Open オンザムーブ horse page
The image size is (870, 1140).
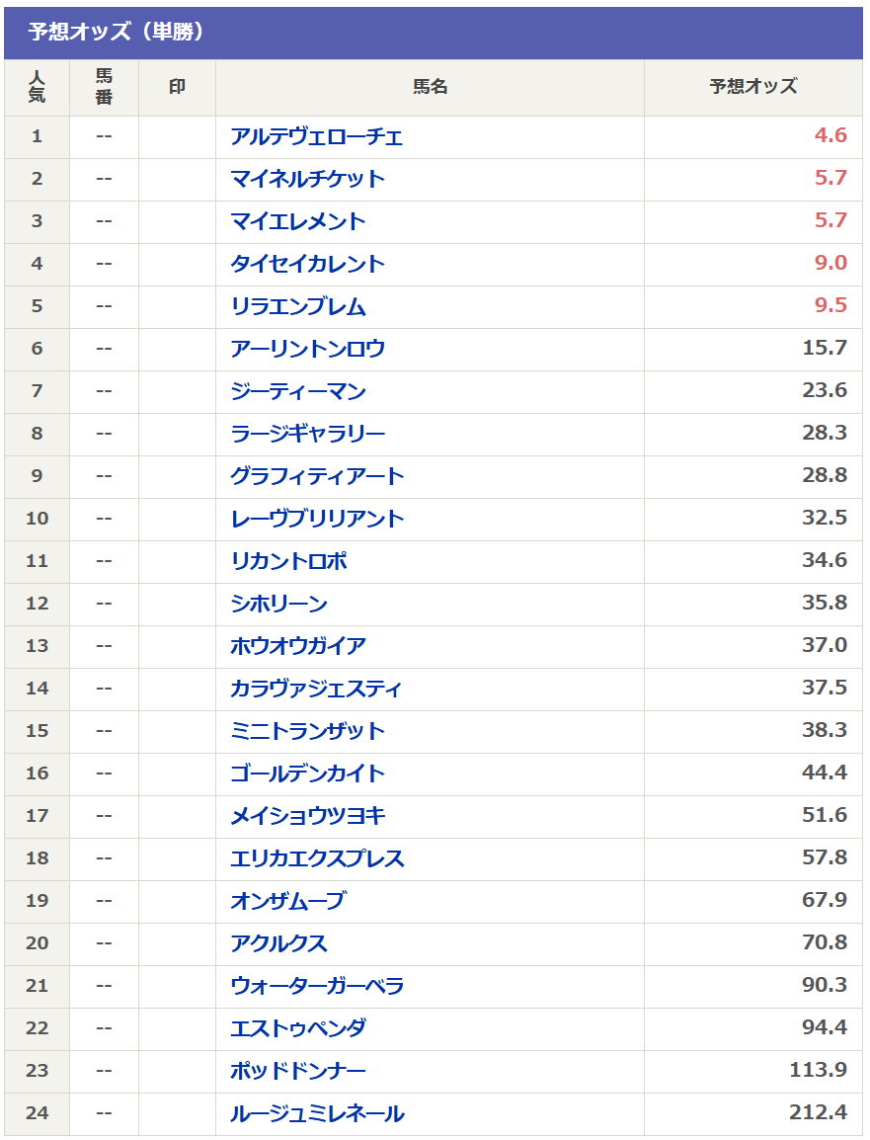point(288,901)
